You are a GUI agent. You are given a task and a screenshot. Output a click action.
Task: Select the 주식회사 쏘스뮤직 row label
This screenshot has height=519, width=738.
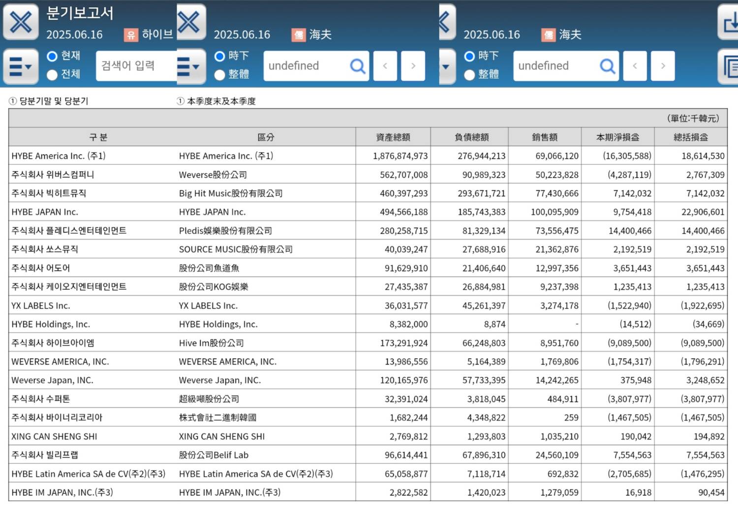pyautogui.click(x=45, y=249)
